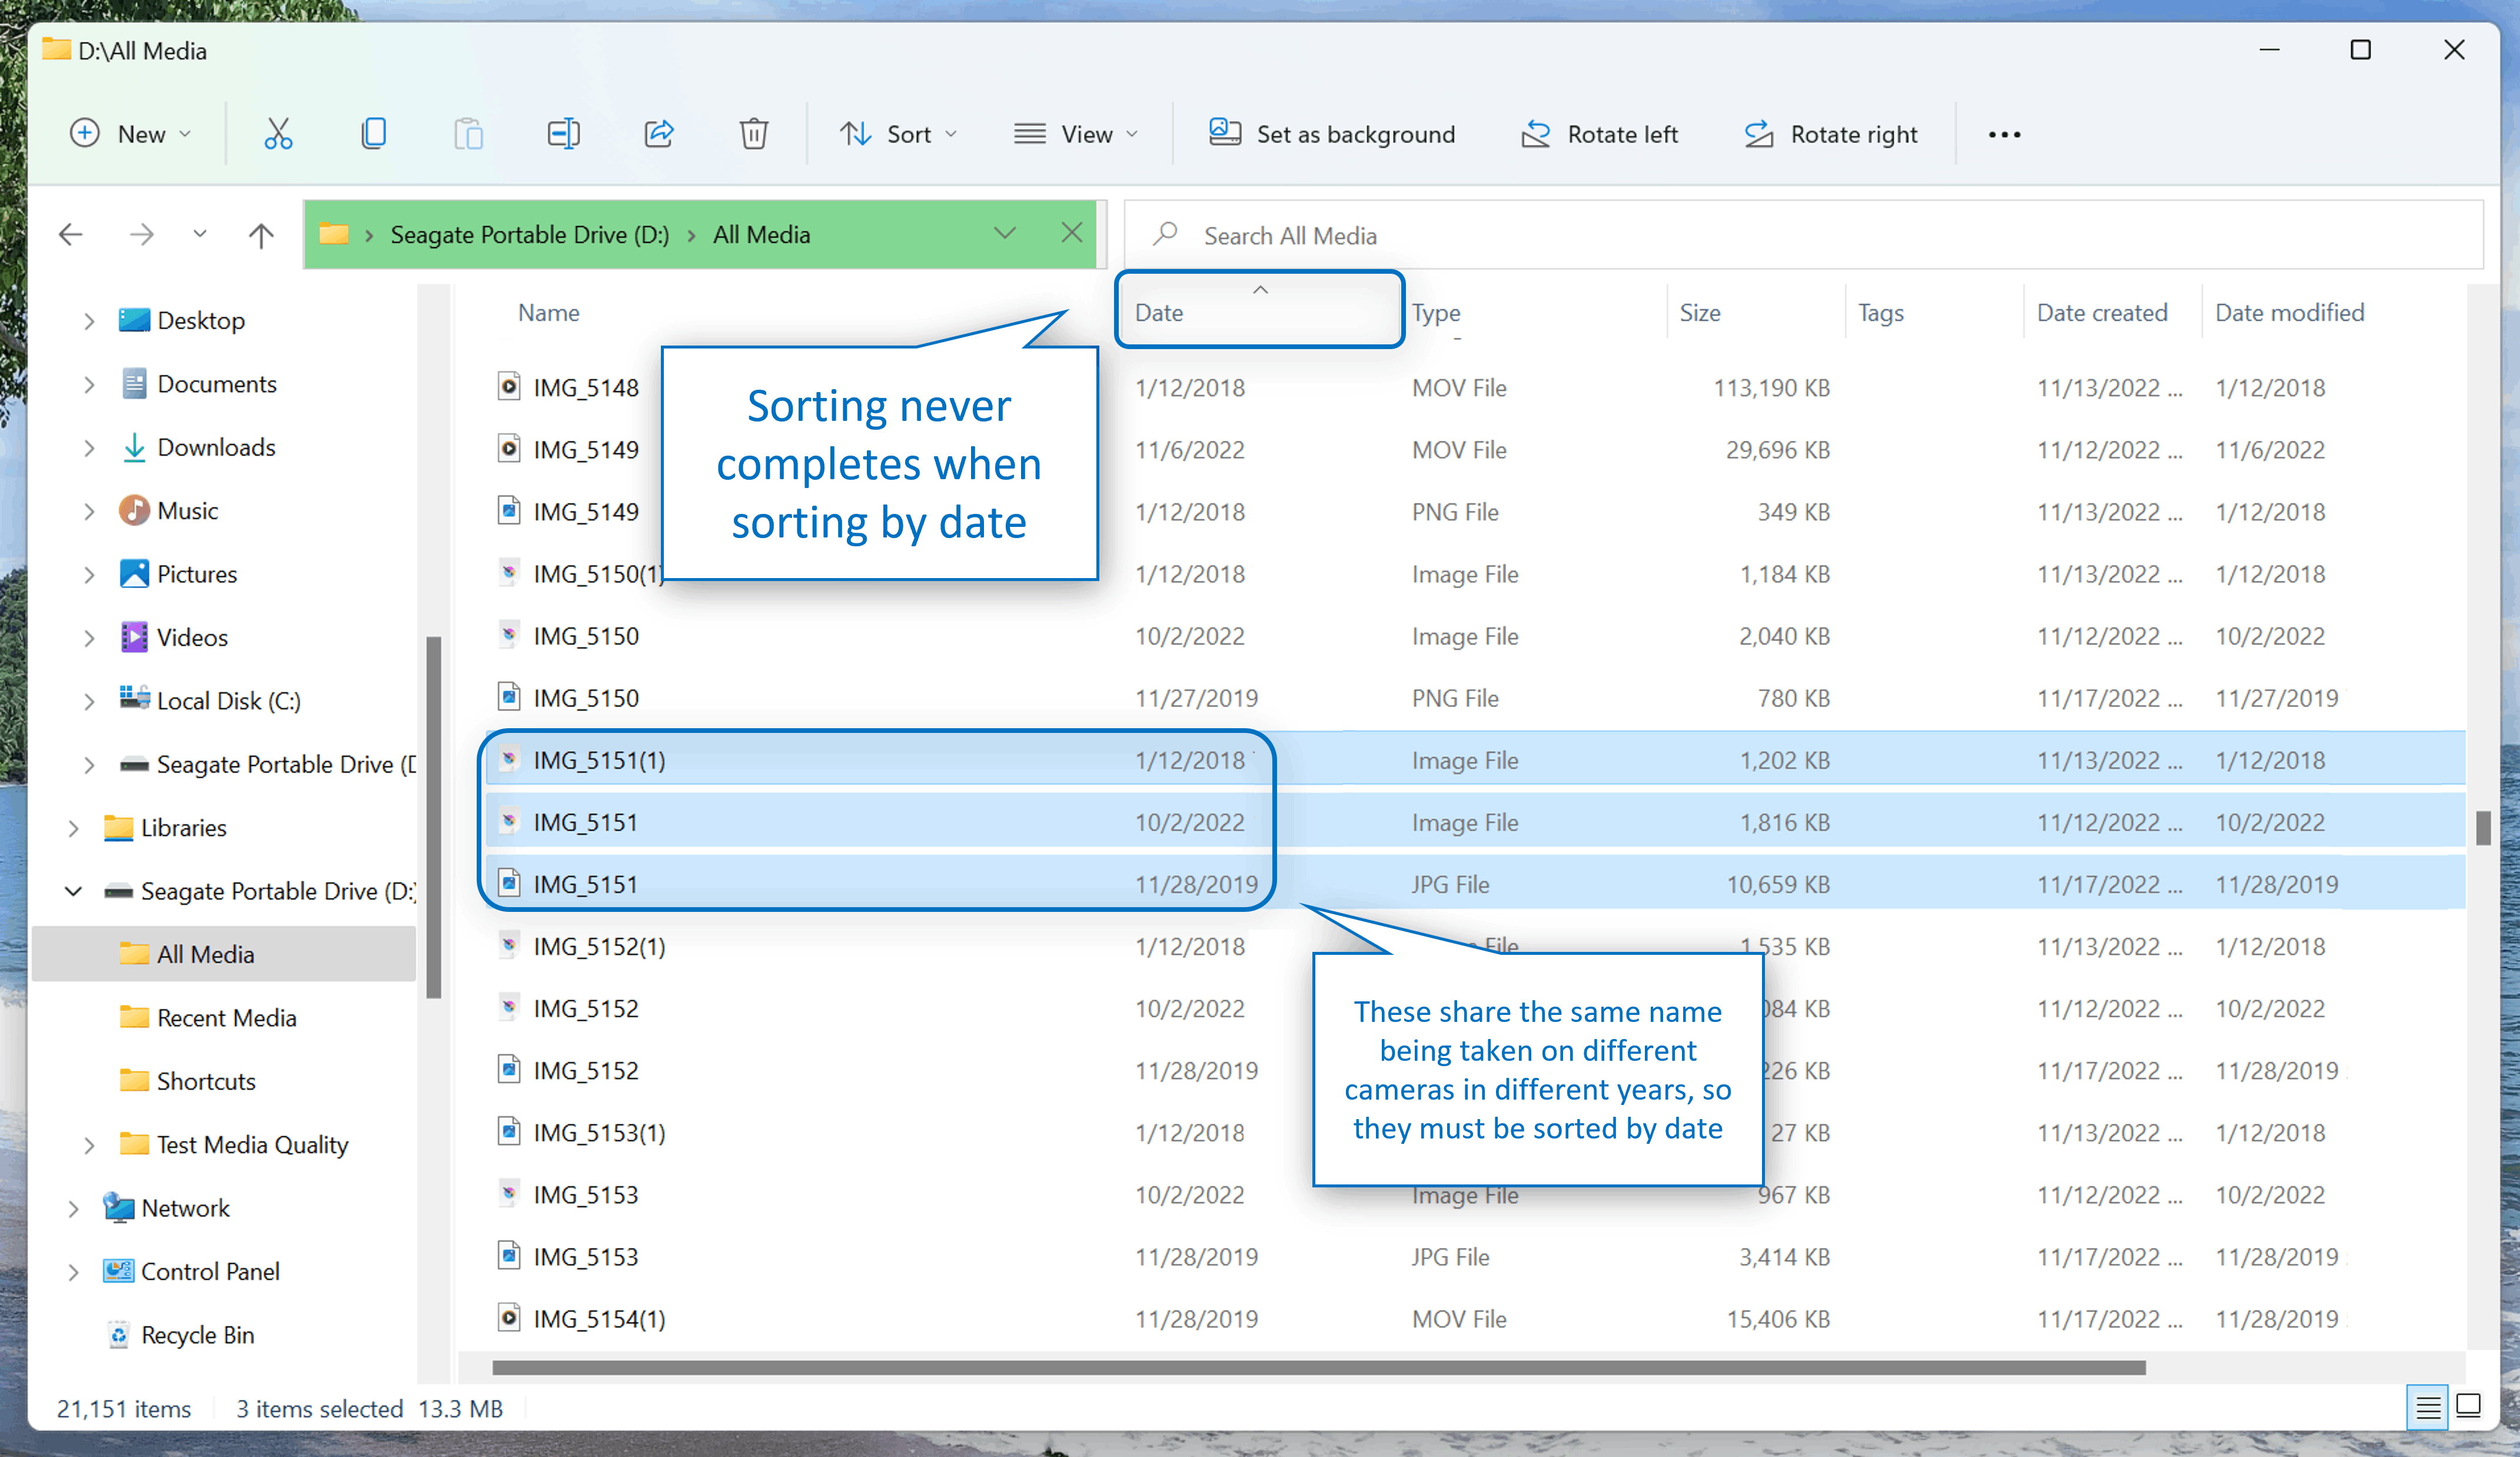This screenshot has height=1457, width=2520.
Task: Expand the Test Media Quality folder
Action: coord(89,1145)
